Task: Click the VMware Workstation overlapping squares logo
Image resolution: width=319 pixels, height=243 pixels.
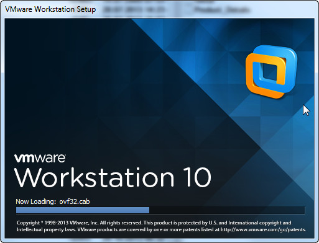Action: tap(271, 71)
